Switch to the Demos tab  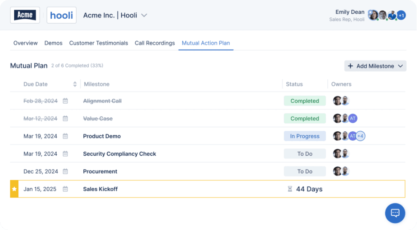[53, 43]
